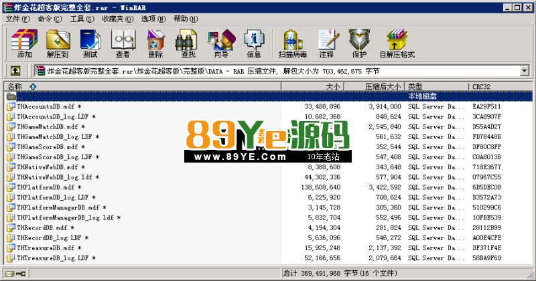Viewport: 536px width, 281px height.
Task: Open the 选项 (Options) menu
Action: [x=153, y=19]
